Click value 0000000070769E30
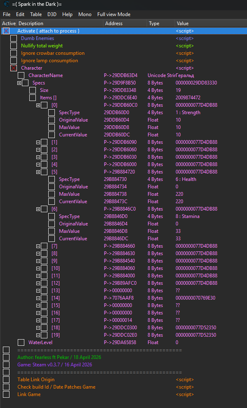Screen dimensions: 247x408 195,298
